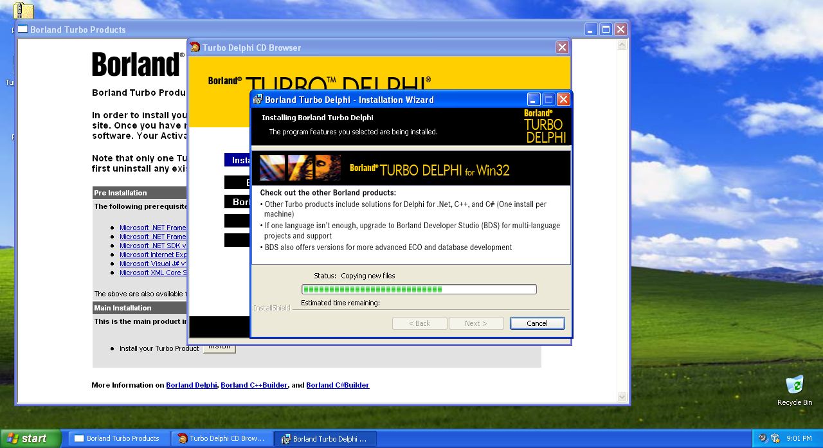Open the Borland C++Builder information link
The image size is (823, 448).
tap(254, 385)
